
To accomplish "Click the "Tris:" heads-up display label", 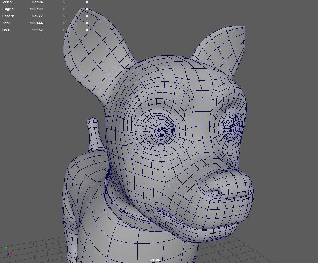I will click(6, 23).
